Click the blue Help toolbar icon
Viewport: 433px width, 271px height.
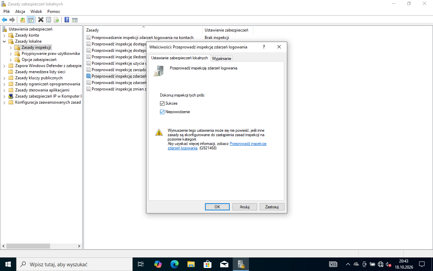67,20
